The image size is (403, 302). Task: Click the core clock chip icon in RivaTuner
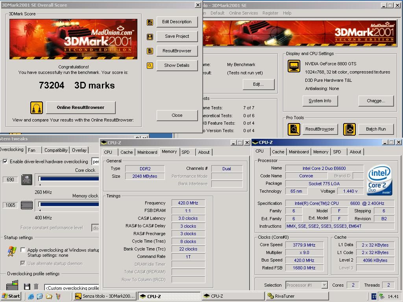[x=27, y=179]
